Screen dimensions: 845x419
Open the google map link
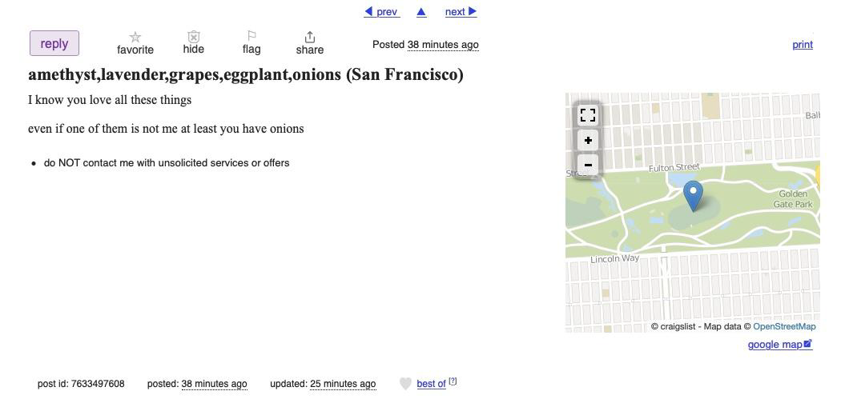(780, 345)
